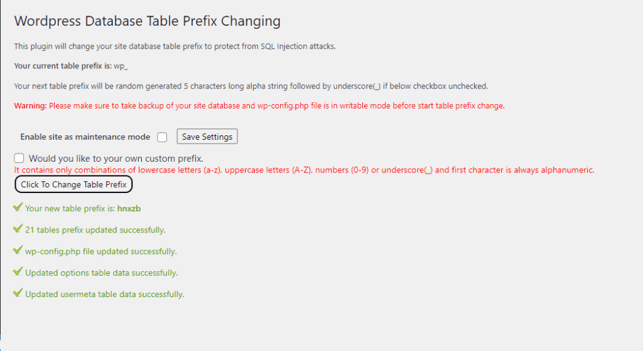The height and width of the screenshot is (351, 643).
Task: Click the "Would you like to your own custom prefix" label
Action: pos(116,159)
